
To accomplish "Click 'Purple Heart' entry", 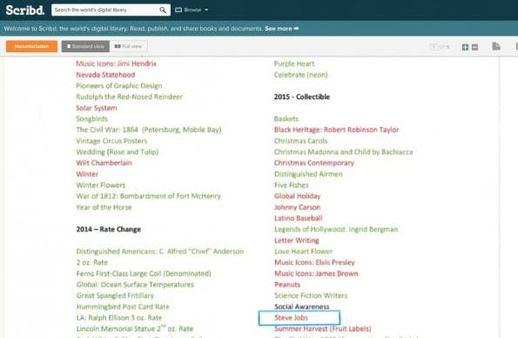I will tap(294, 64).
